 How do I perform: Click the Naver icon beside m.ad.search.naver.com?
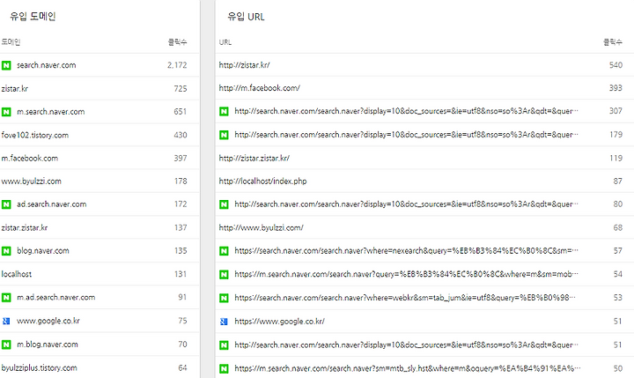(6, 298)
